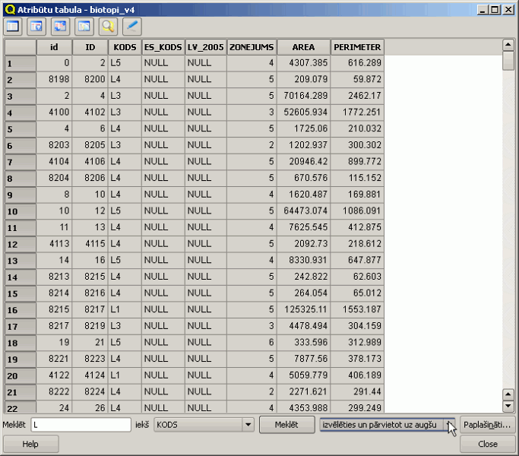519x456 pixels.
Task: Click AREA cell 125325.11
Action: [x=303, y=309]
